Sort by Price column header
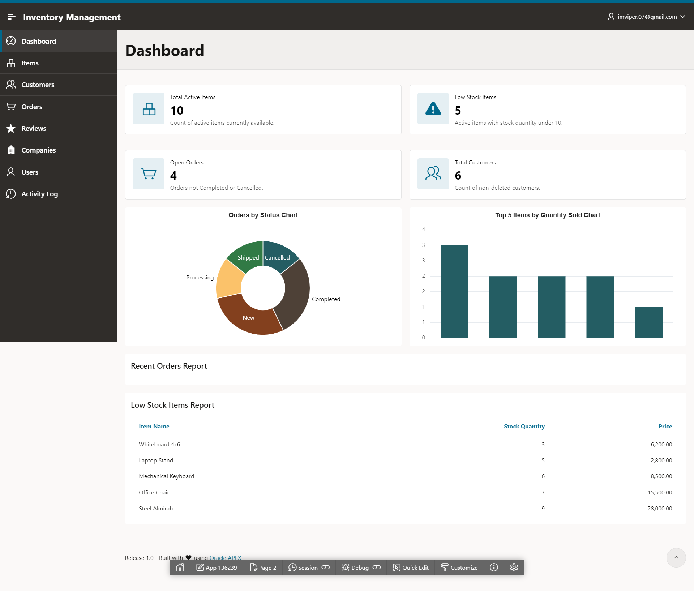Image resolution: width=694 pixels, height=591 pixels. click(x=665, y=426)
